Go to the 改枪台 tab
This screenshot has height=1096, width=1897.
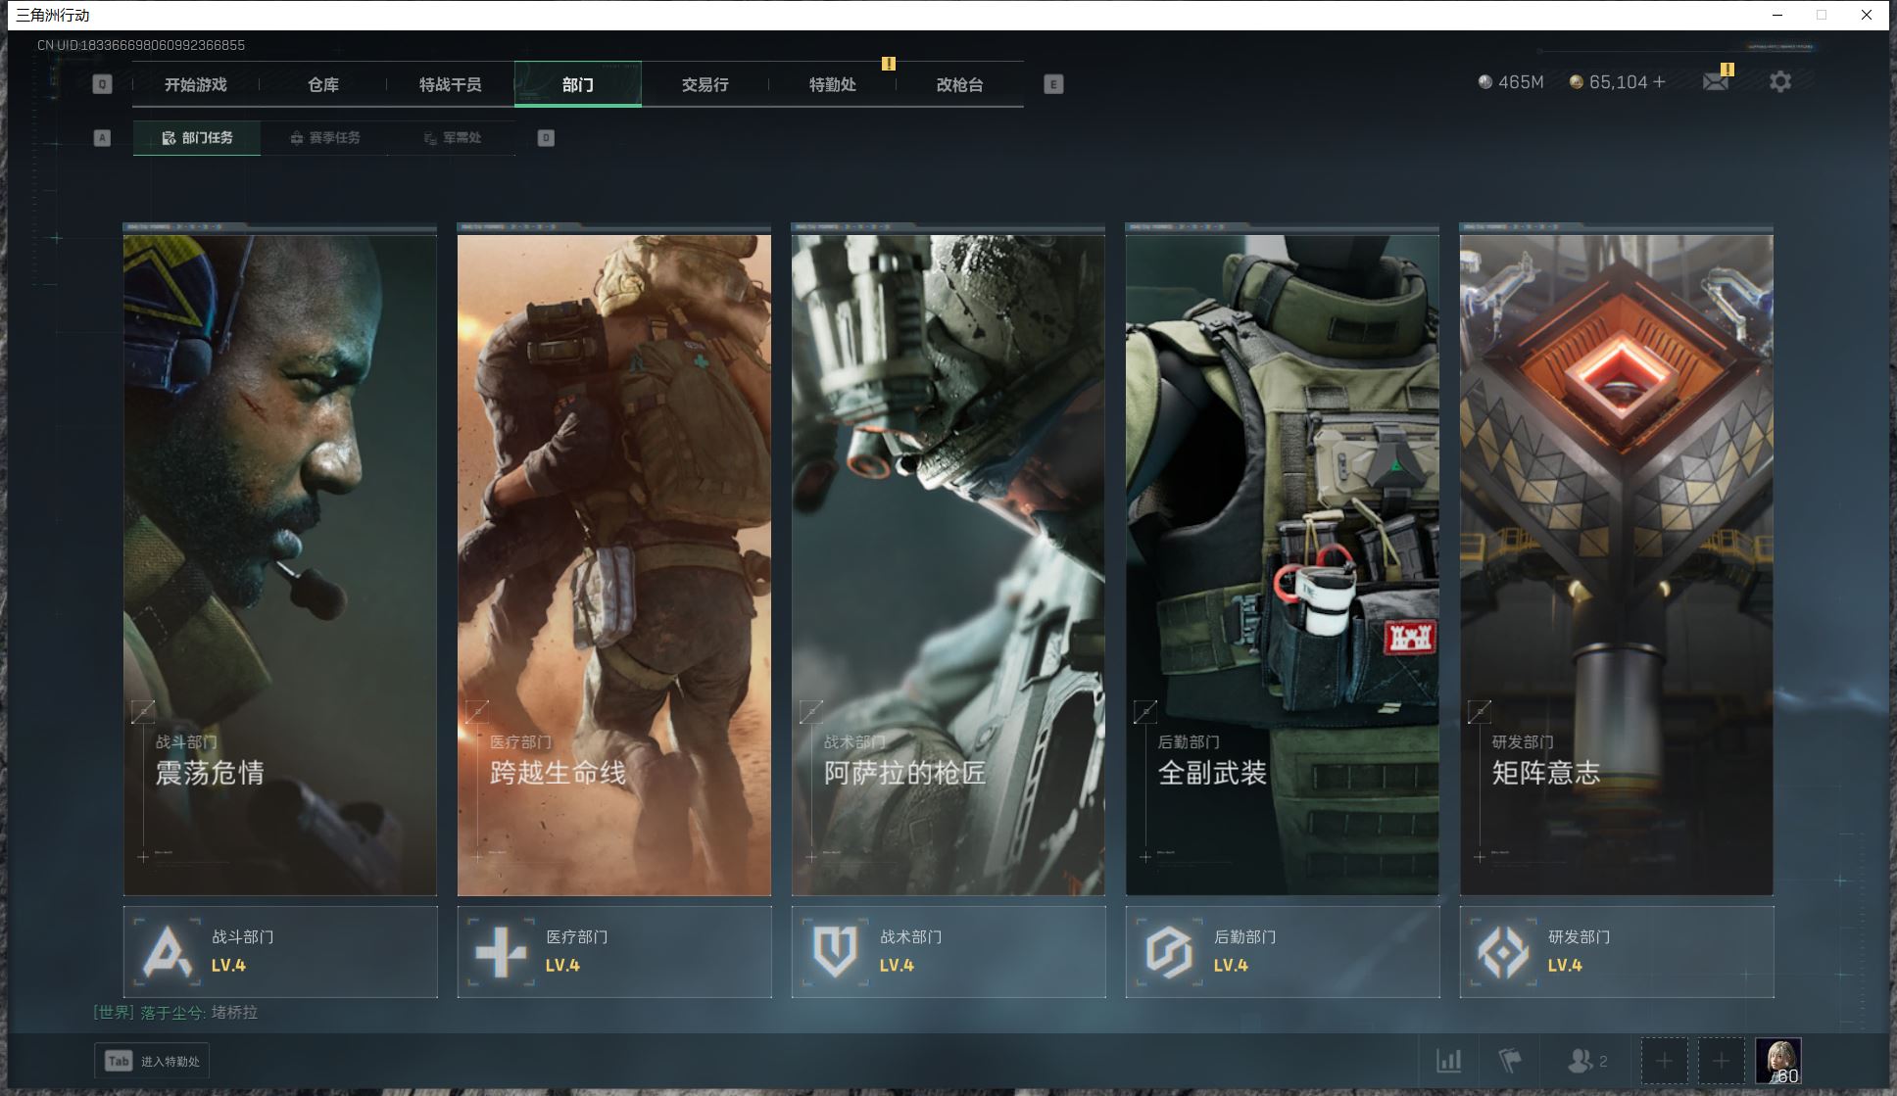coord(959,84)
